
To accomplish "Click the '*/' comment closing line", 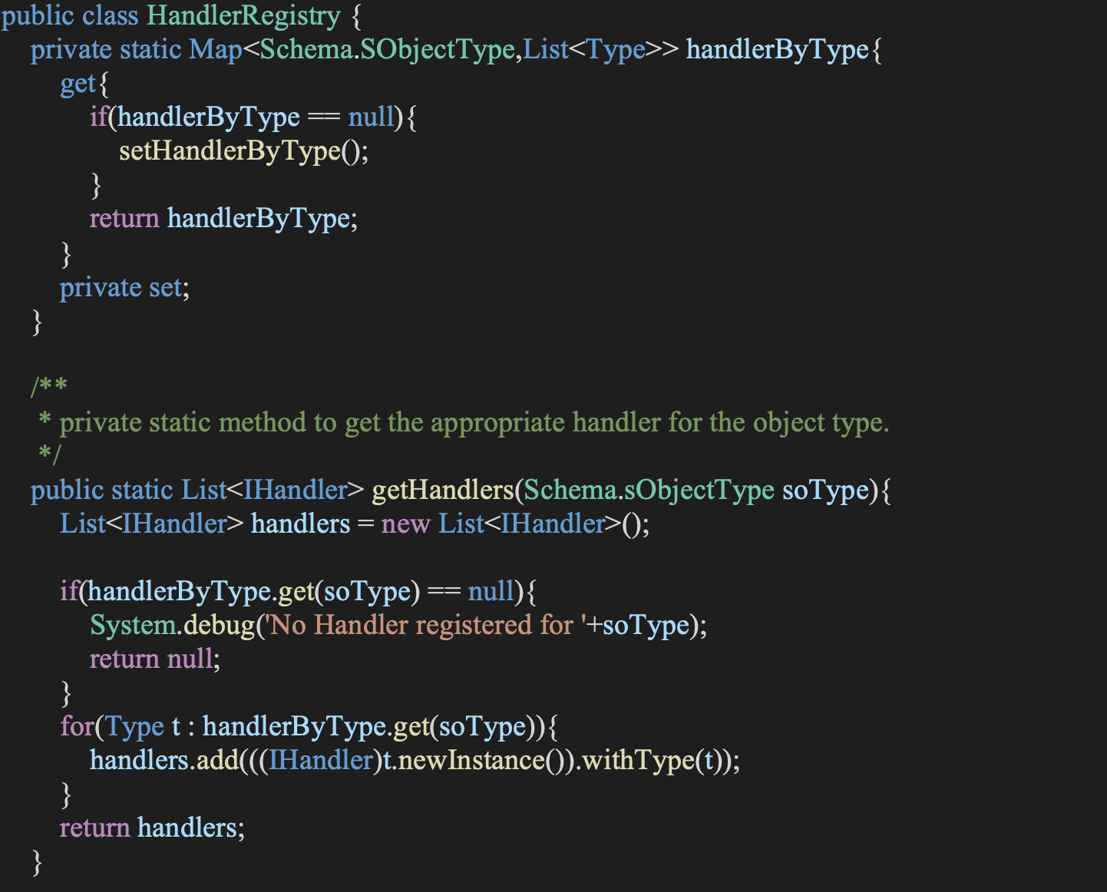I will coord(49,455).
